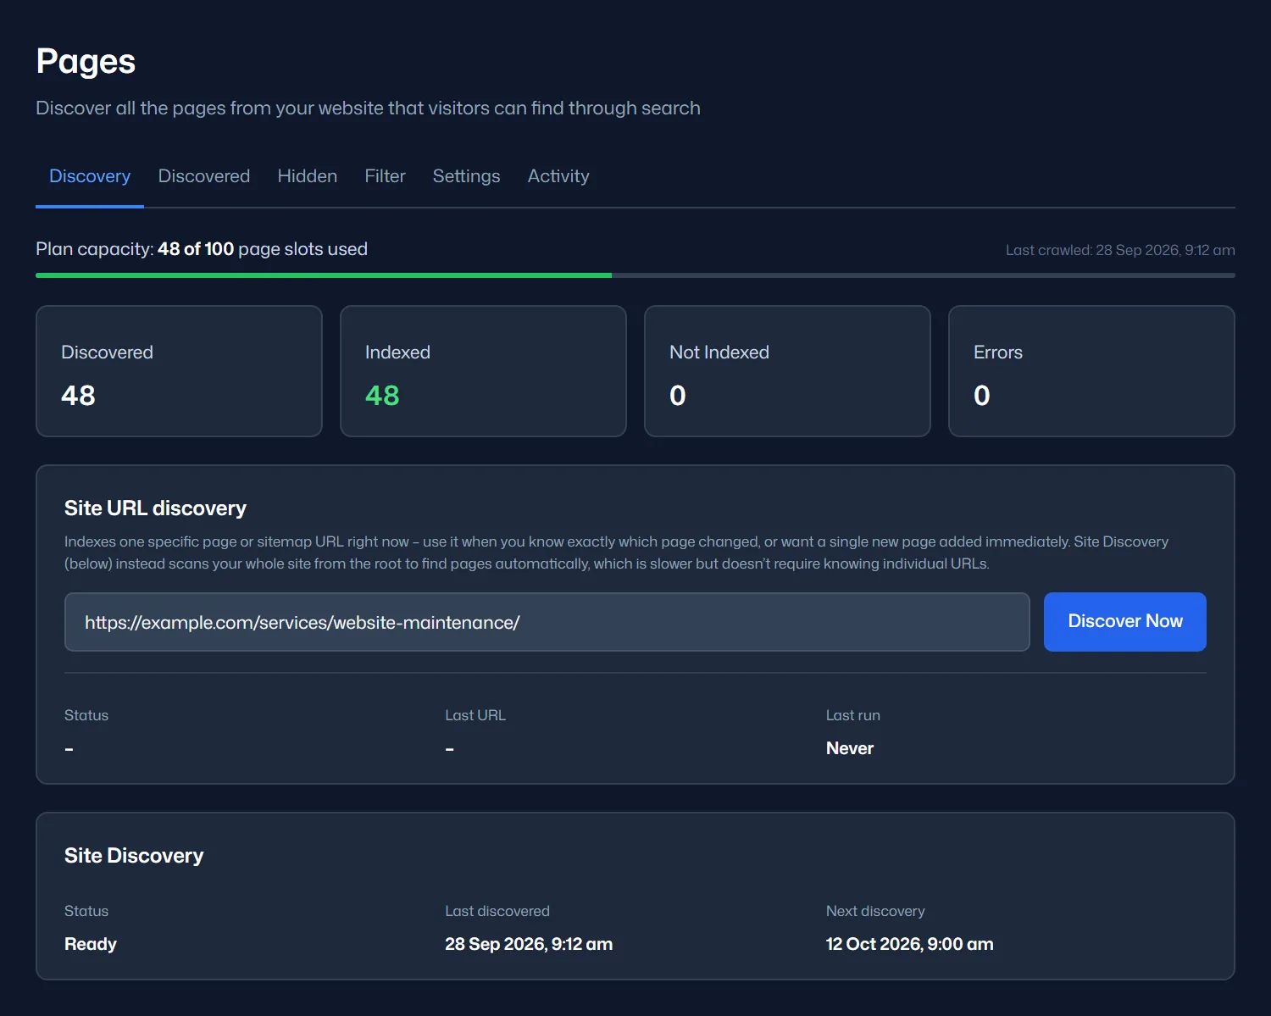The width and height of the screenshot is (1271, 1016).
Task: View the Activity tab
Action: (x=558, y=176)
